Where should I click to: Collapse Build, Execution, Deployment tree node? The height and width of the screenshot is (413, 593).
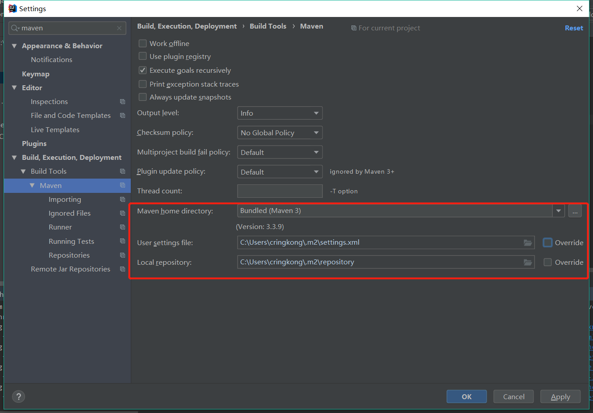(x=14, y=158)
